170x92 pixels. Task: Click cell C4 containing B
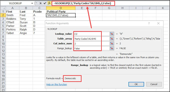click(39, 22)
